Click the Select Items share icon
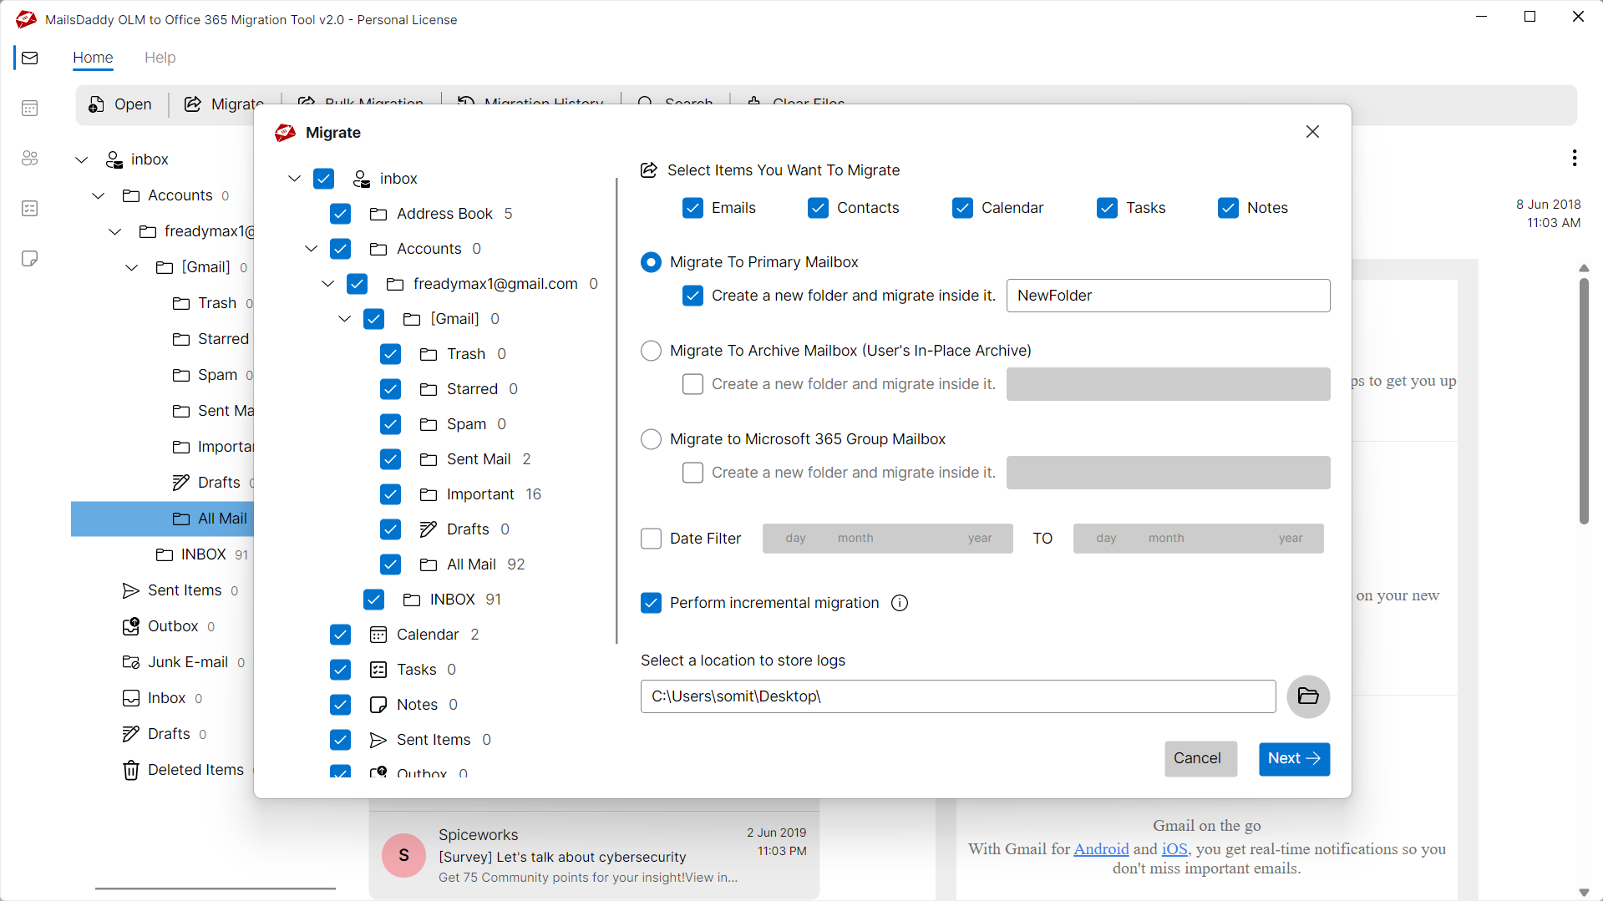Screen dimensions: 1603x901 click(649, 170)
